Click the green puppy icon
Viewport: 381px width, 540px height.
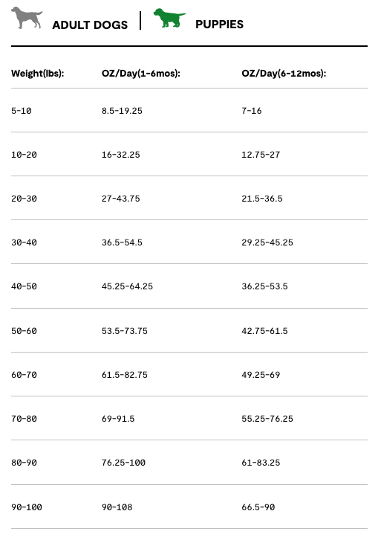(169, 18)
